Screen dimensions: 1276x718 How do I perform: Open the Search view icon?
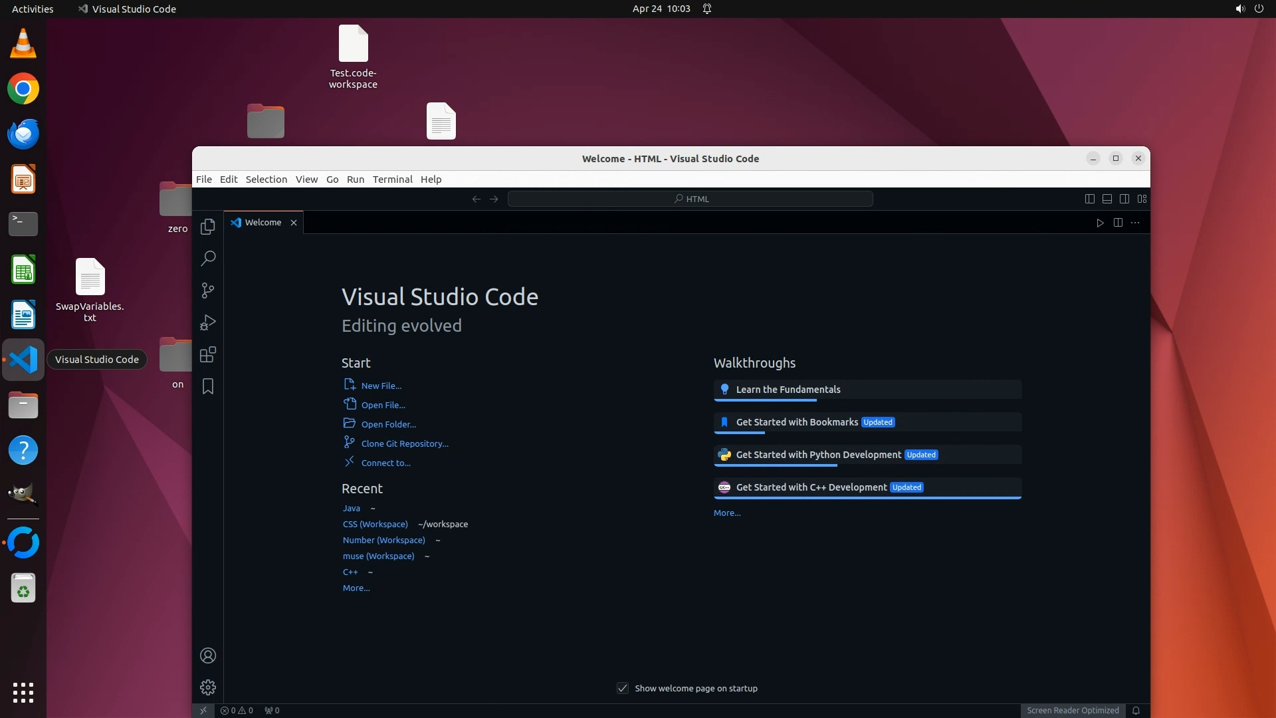click(208, 258)
